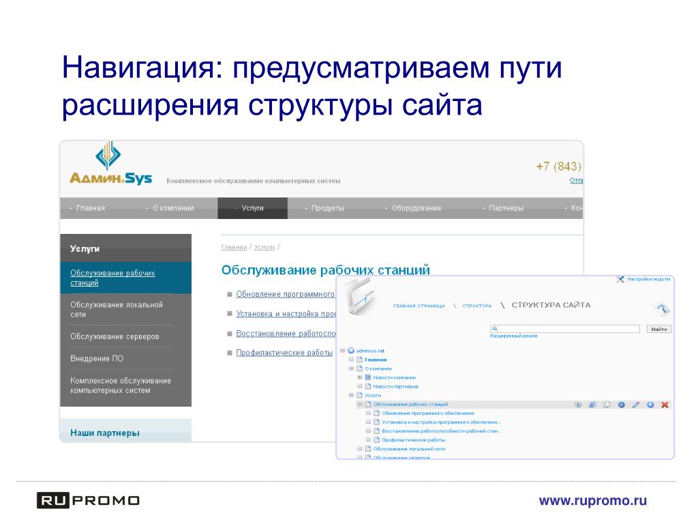This screenshot has height=524, width=698.
Task: Collapse the Услуги tree node
Action: [x=351, y=395]
